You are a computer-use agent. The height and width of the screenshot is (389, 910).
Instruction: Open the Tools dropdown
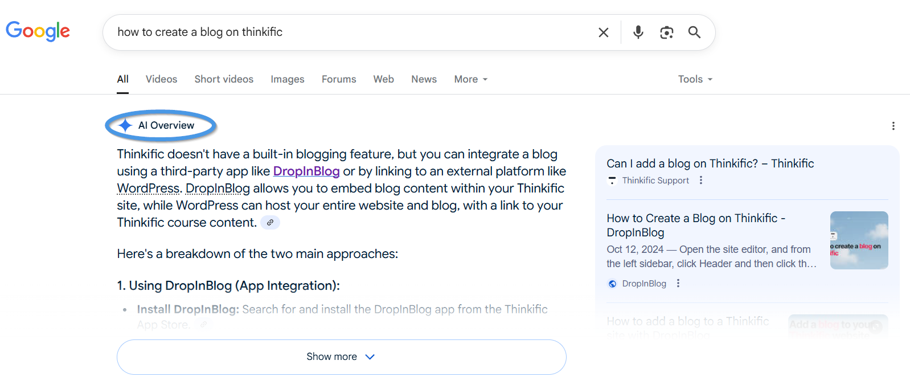pos(695,79)
